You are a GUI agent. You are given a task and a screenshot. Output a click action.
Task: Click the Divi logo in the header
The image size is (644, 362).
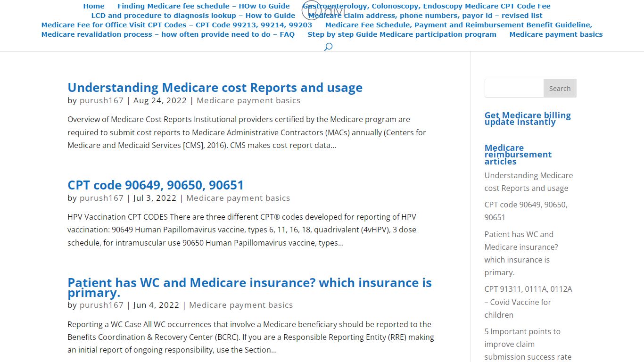pyautogui.click(x=323, y=10)
